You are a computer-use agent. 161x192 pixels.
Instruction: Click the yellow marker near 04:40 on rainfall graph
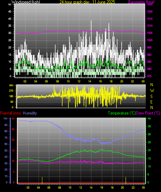(42, 180)
